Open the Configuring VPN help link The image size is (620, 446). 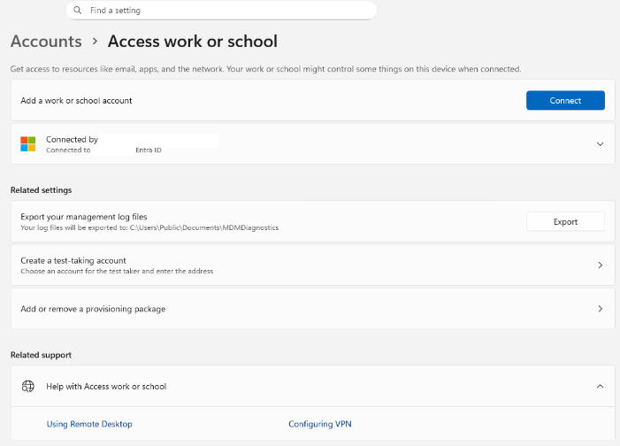pyautogui.click(x=320, y=425)
